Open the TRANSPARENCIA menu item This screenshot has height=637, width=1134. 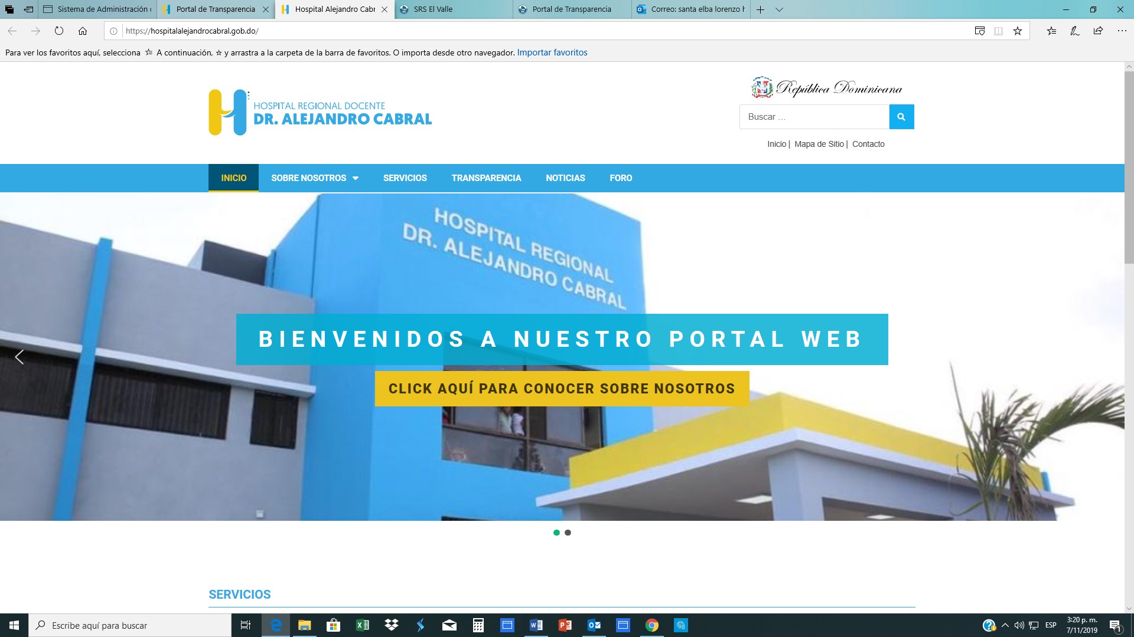pyautogui.click(x=486, y=178)
